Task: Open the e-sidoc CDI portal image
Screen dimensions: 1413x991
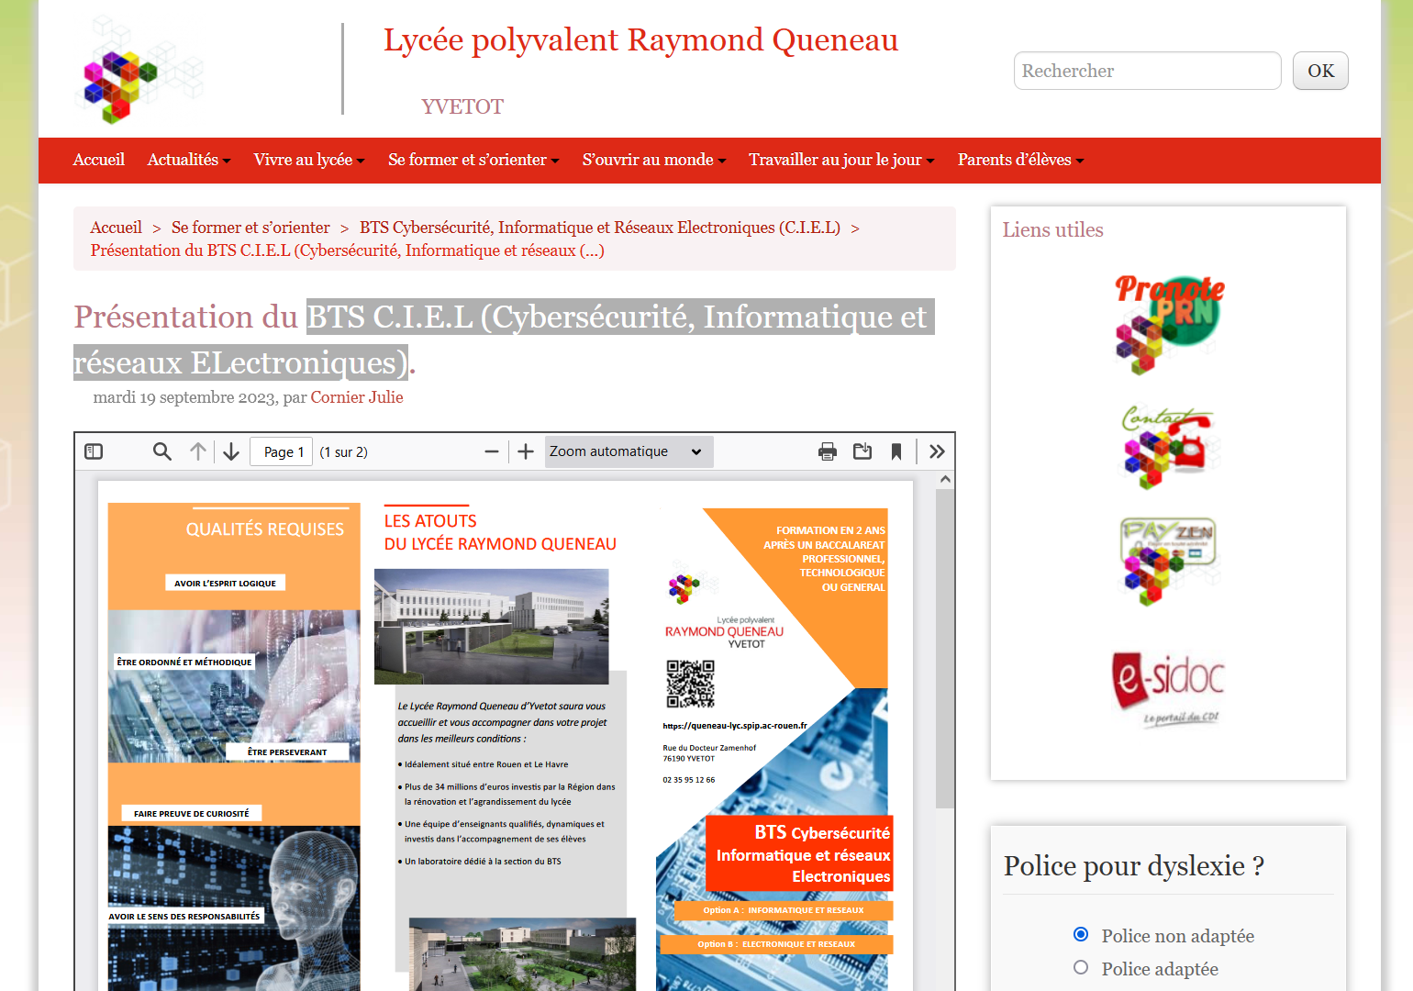Action: coord(1168,689)
